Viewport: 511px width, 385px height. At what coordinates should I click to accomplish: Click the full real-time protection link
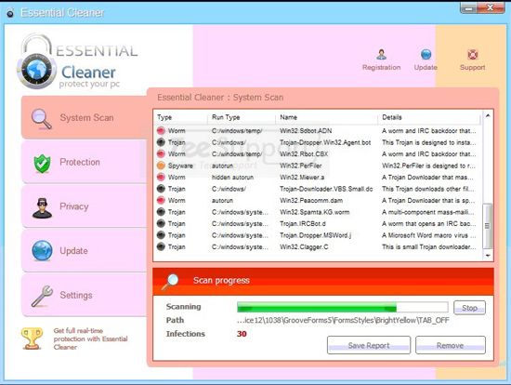pyautogui.click(x=91, y=339)
